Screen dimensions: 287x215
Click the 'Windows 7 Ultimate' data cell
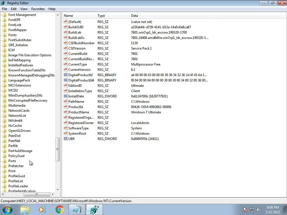tap(146, 112)
